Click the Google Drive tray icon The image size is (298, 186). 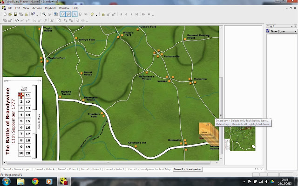272,182
